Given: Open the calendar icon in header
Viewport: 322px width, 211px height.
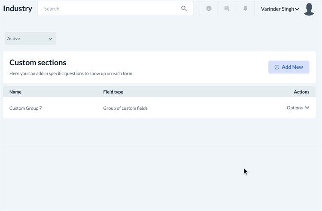Looking at the screenshot, I should tap(227, 9).
